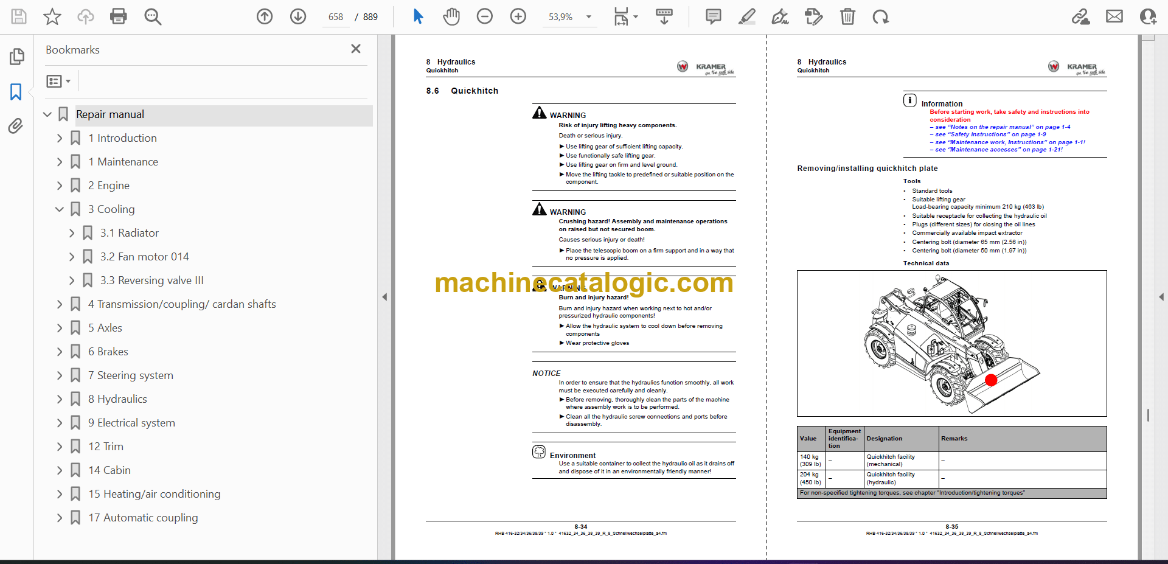Collapse the Repair manual bookmark tree
Viewport: 1168px width, 564px height.
47,114
